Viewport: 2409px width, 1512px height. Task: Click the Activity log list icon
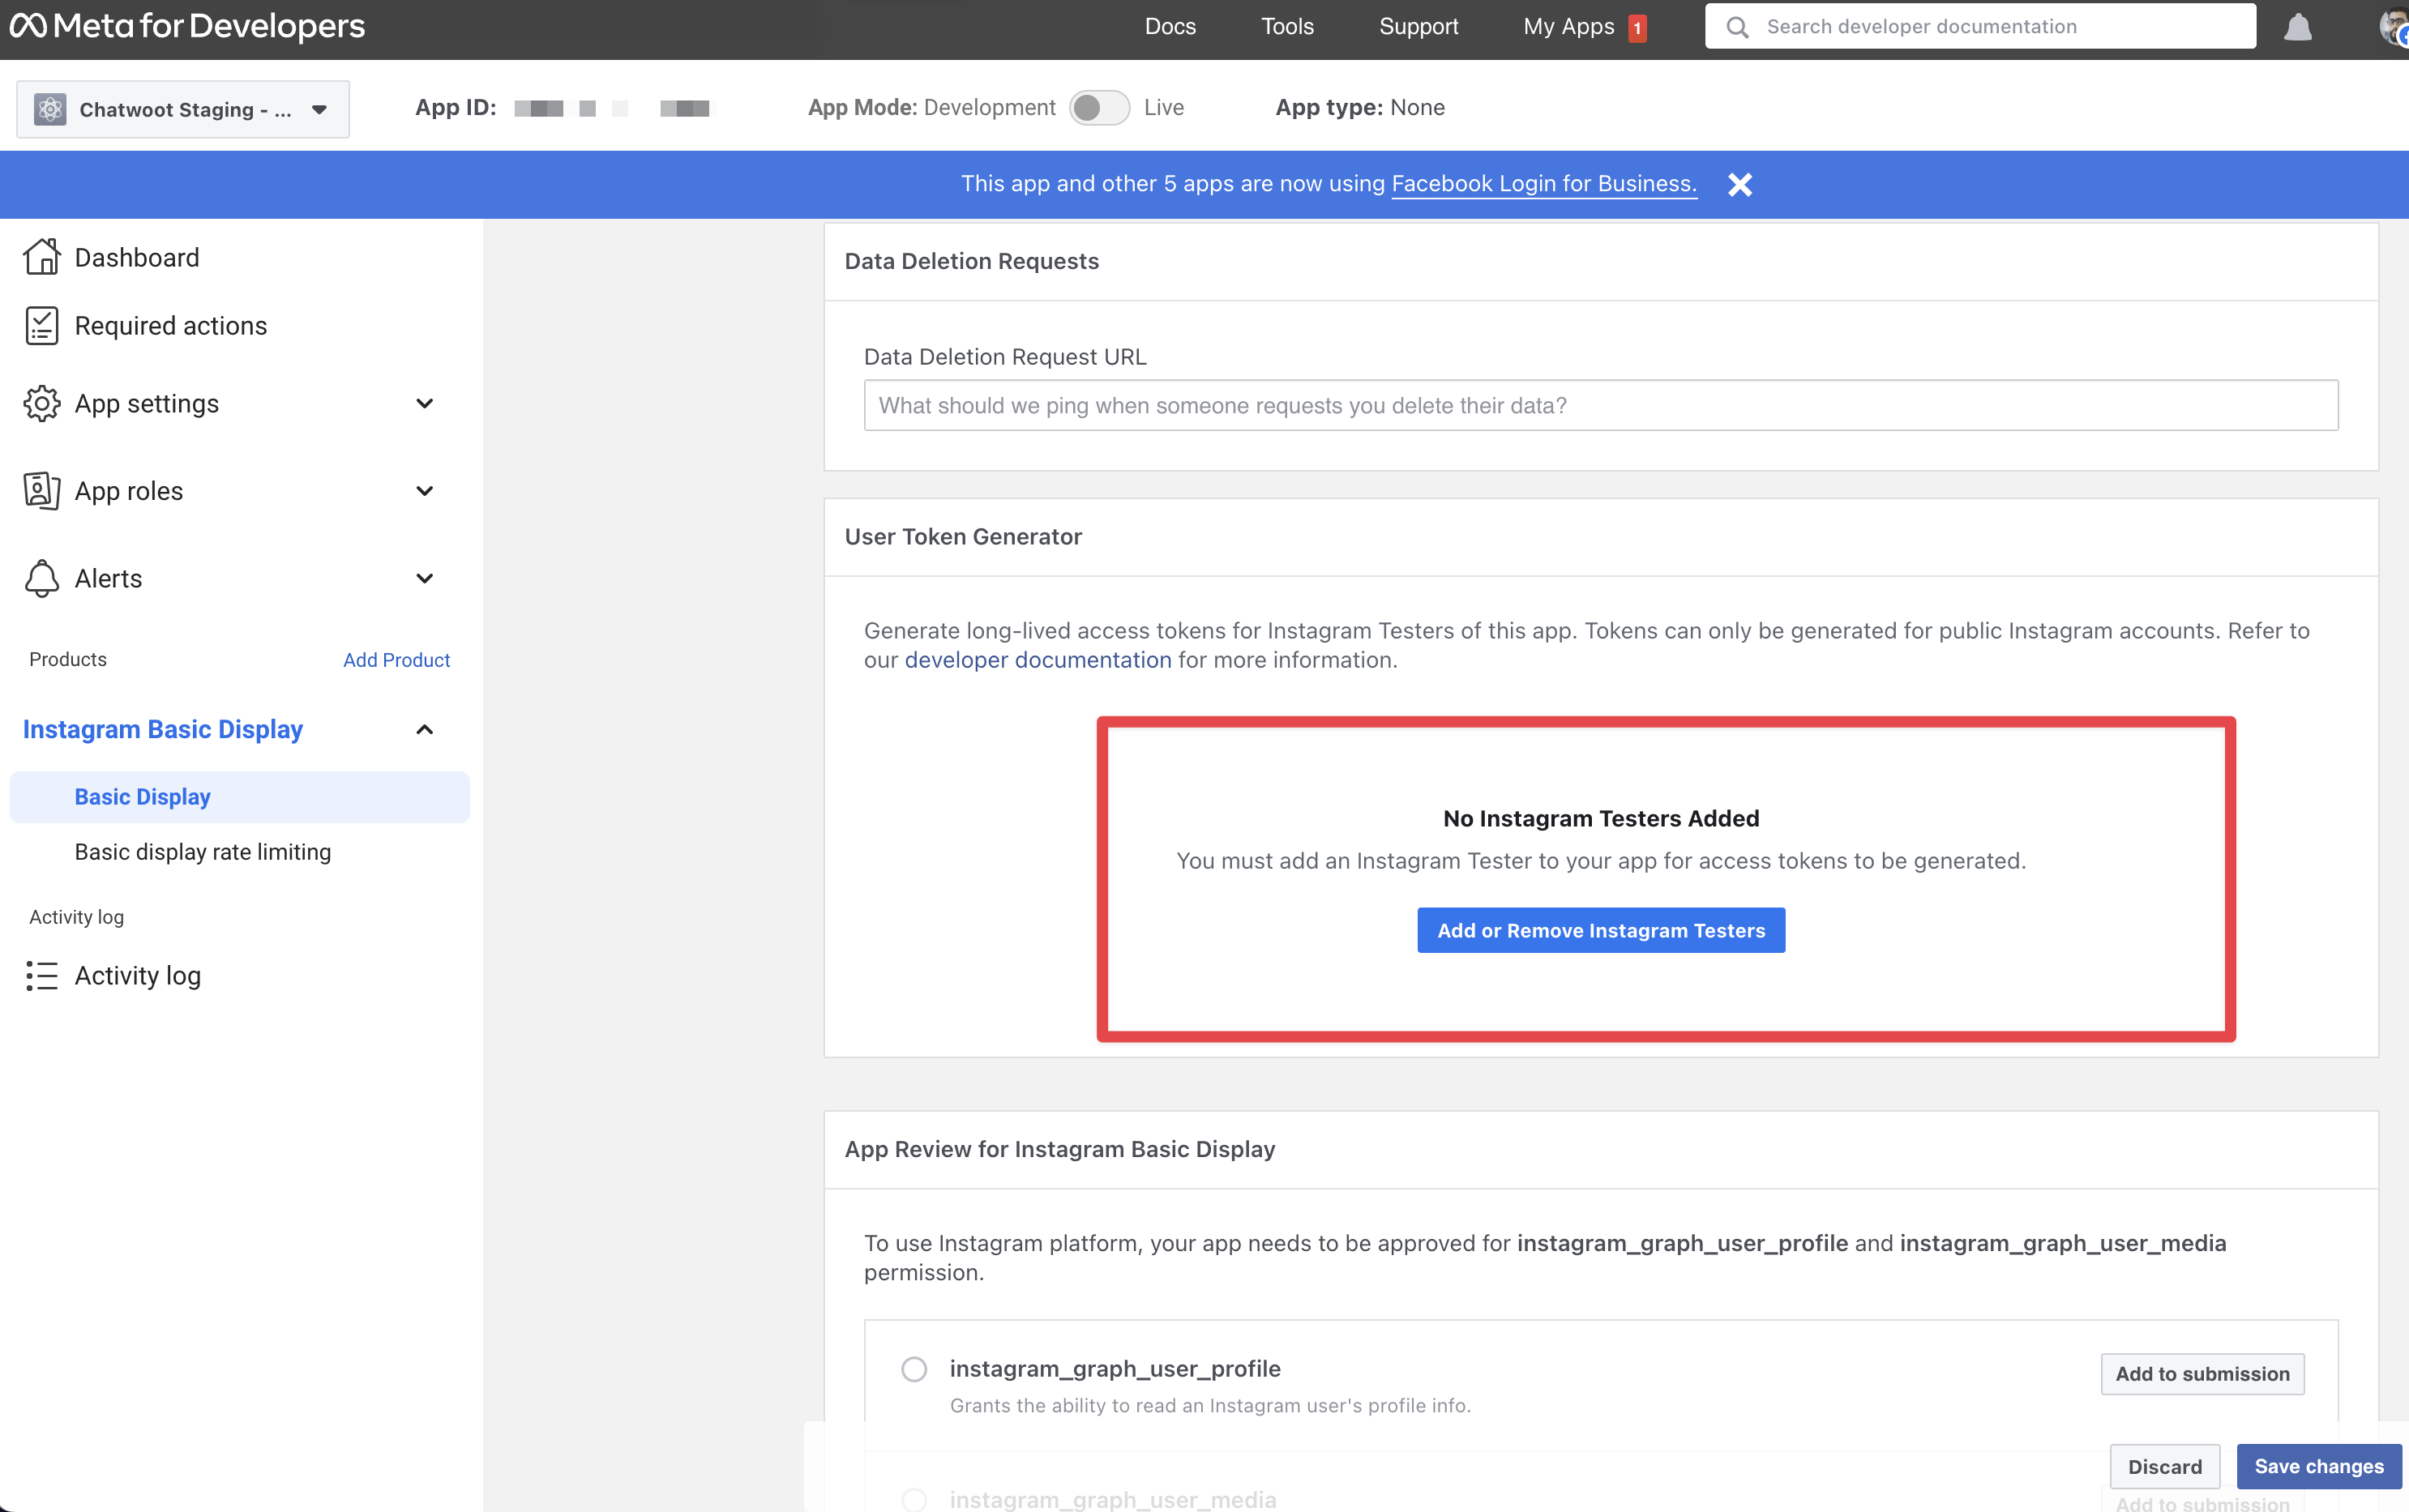pyautogui.click(x=41, y=975)
